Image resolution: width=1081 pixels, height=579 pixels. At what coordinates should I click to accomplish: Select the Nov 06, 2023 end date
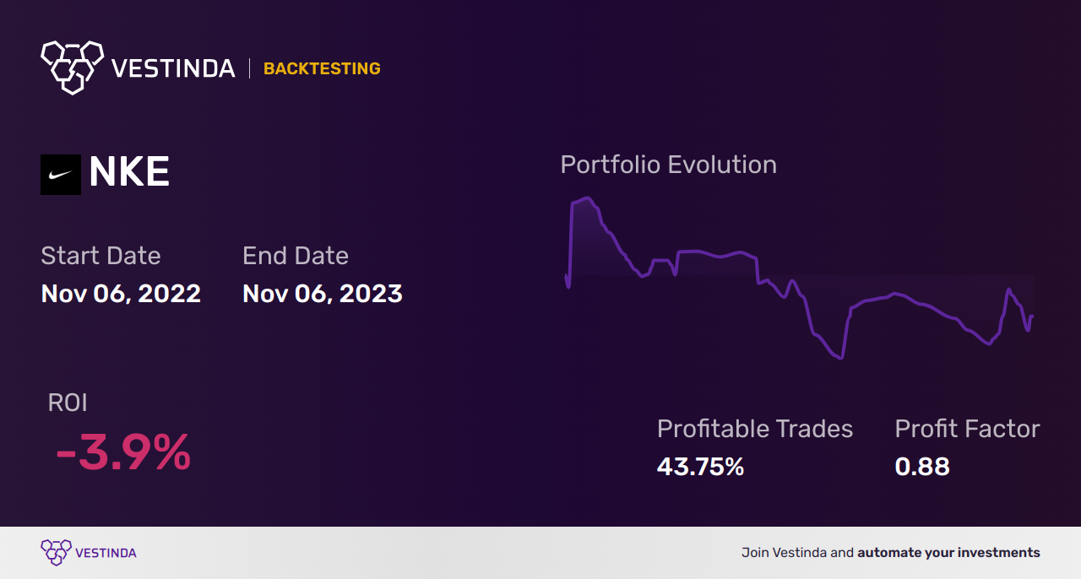tap(323, 294)
